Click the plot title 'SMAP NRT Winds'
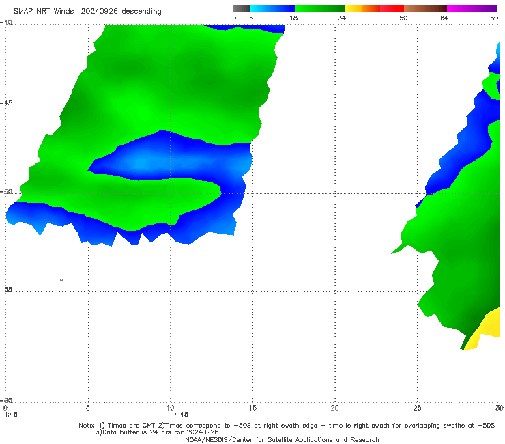 44,12
